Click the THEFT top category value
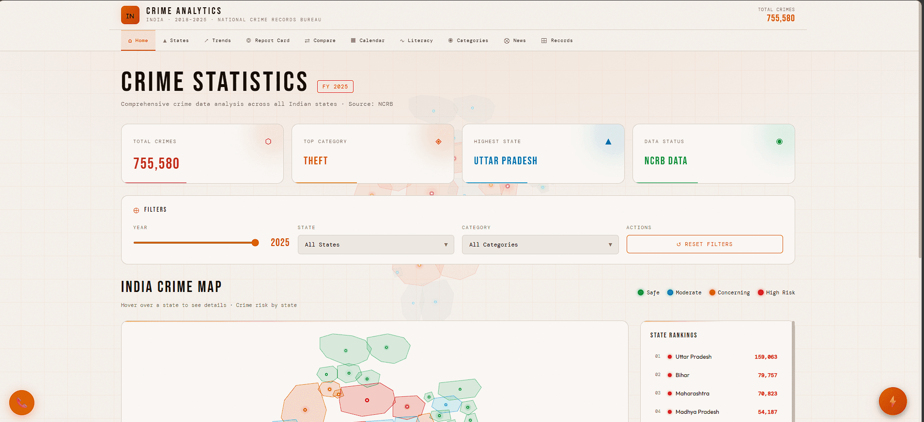The image size is (924, 422). point(316,161)
